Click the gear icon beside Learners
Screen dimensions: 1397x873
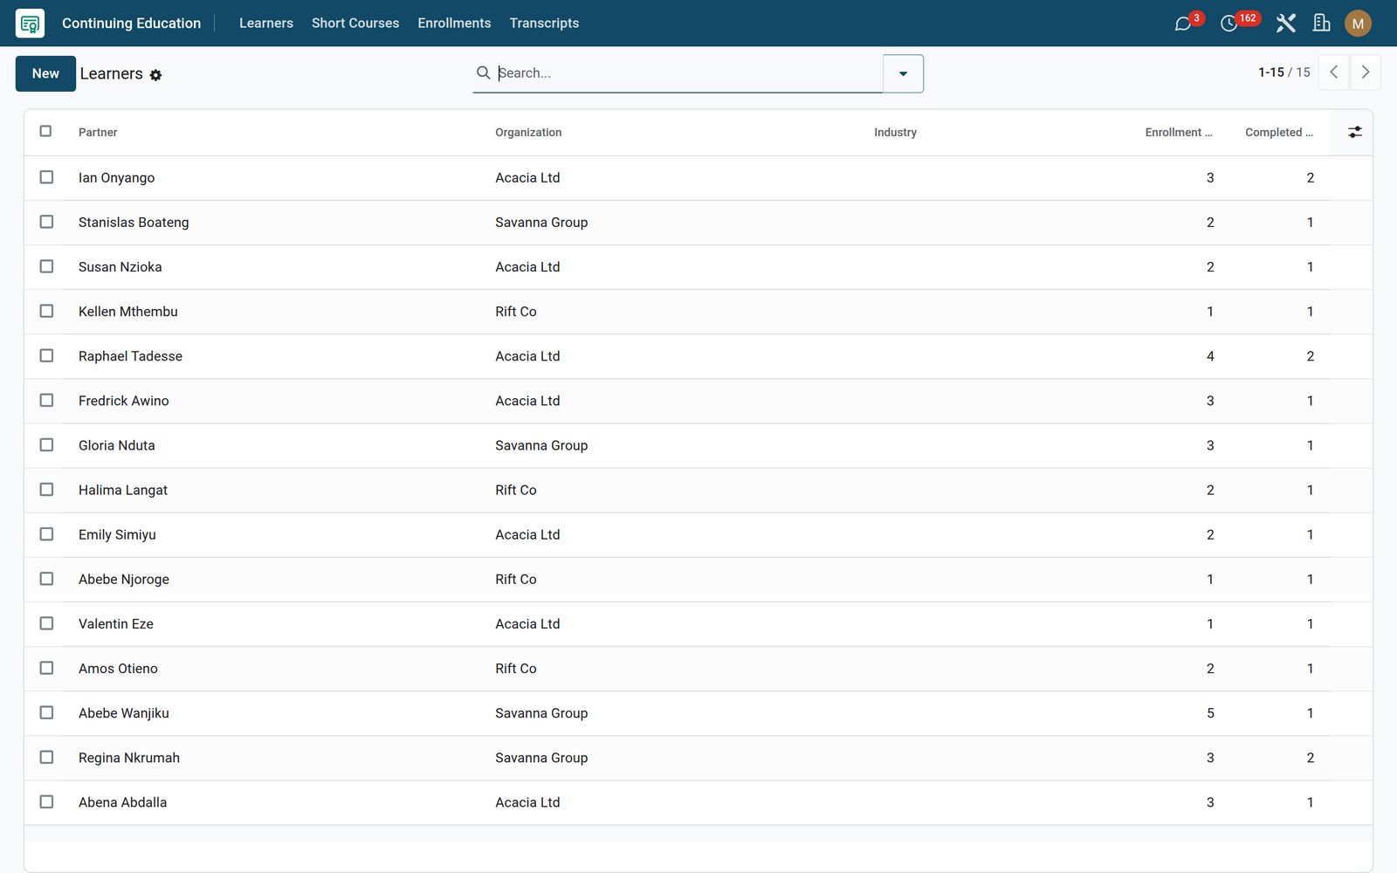[155, 75]
